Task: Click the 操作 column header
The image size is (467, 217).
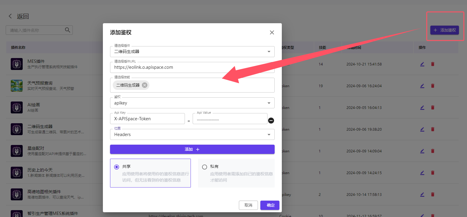Action: pyautogui.click(x=422, y=47)
